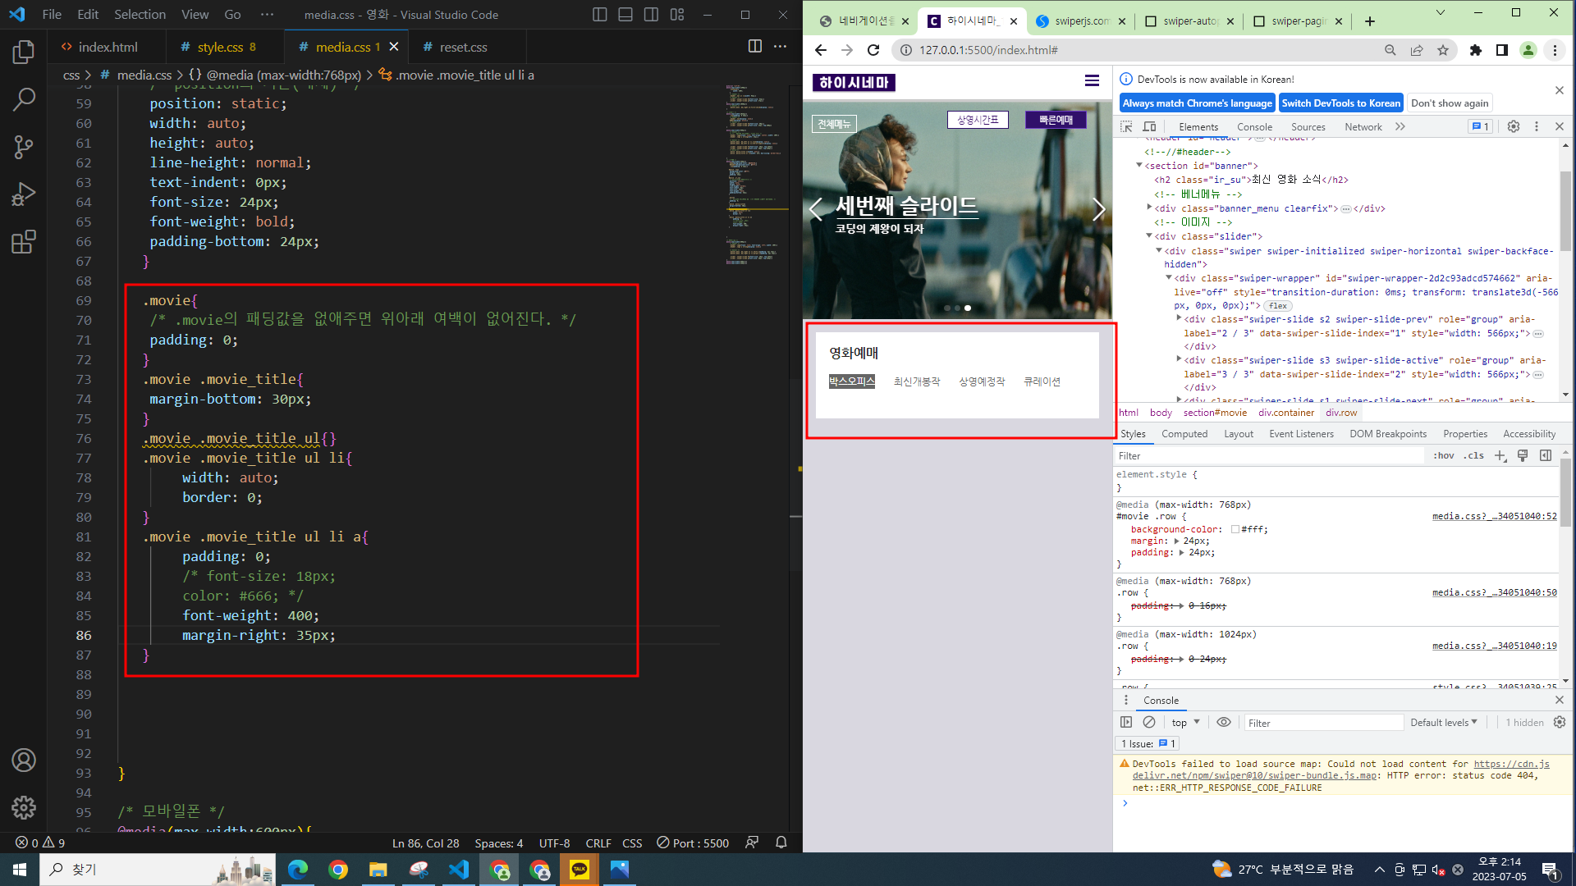
Task: Open the top context dropdown in Console
Action: 1185,723
